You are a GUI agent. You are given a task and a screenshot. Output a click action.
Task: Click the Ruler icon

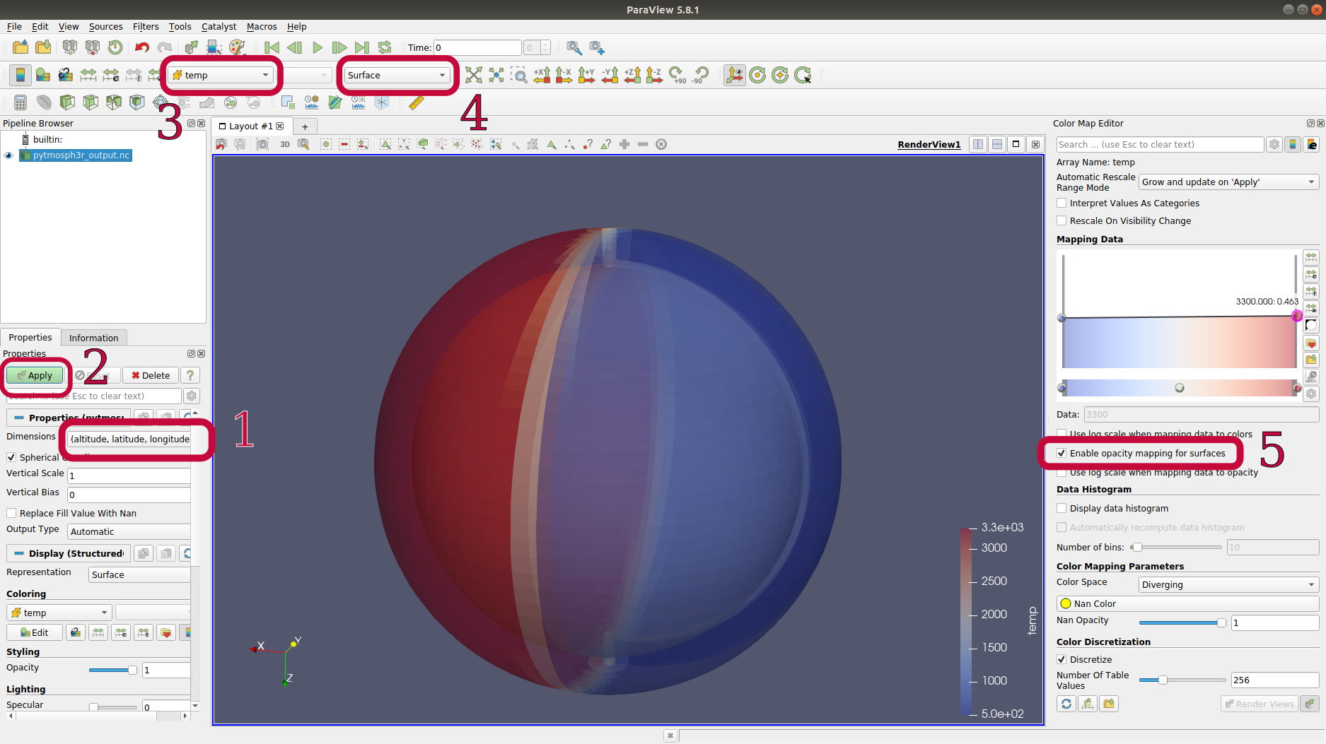pyautogui.click(x=416, y=102)
